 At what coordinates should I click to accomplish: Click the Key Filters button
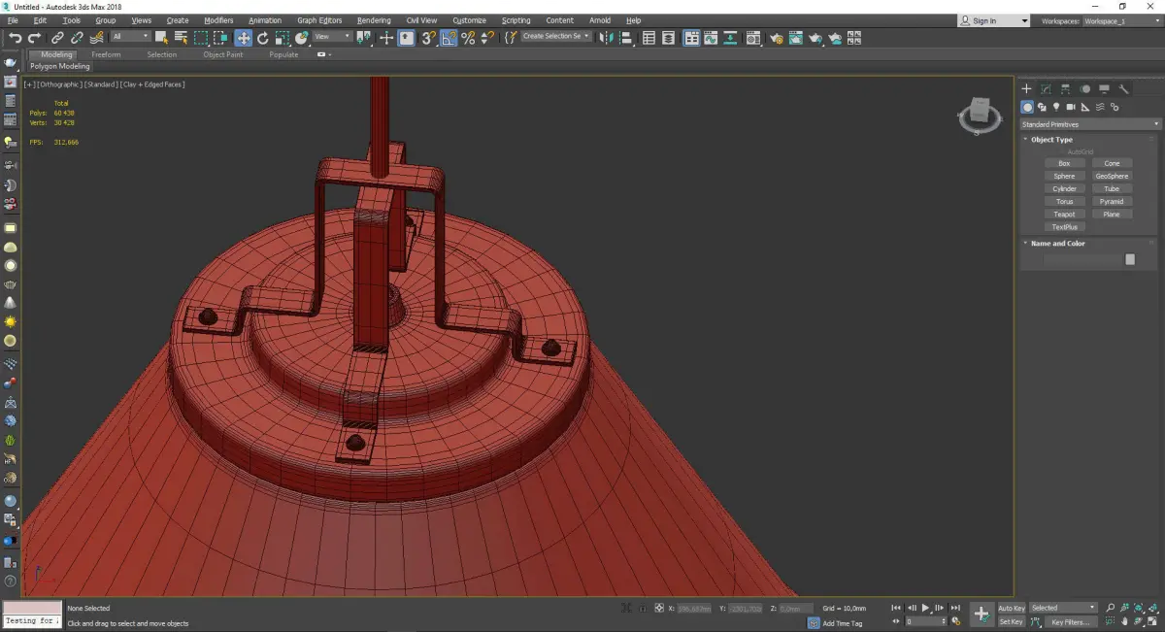click(1069, 621)
